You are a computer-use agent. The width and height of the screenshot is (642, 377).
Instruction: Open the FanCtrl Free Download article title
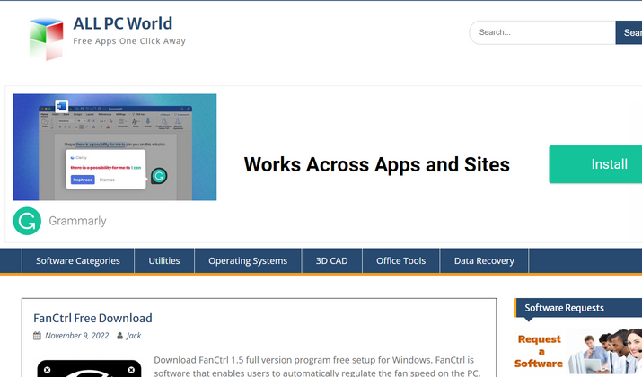(x=92, y=318)
